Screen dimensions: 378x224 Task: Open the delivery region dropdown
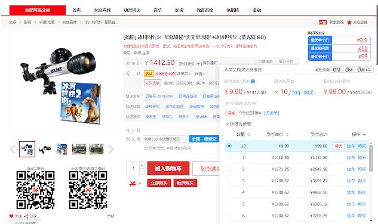click(x=165, y=139)
